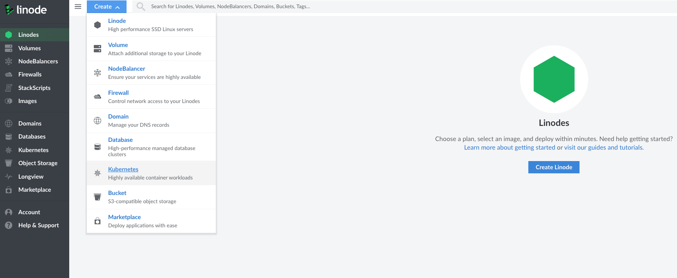The height and width of the screenshot is (278, 677).
Task: Click the Help & Support question mark icon
Action: click(x=9, y=225)
